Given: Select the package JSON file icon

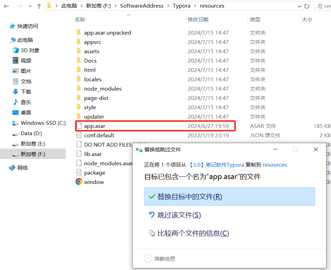Looking at the screenshot, I should click(79, 173).
